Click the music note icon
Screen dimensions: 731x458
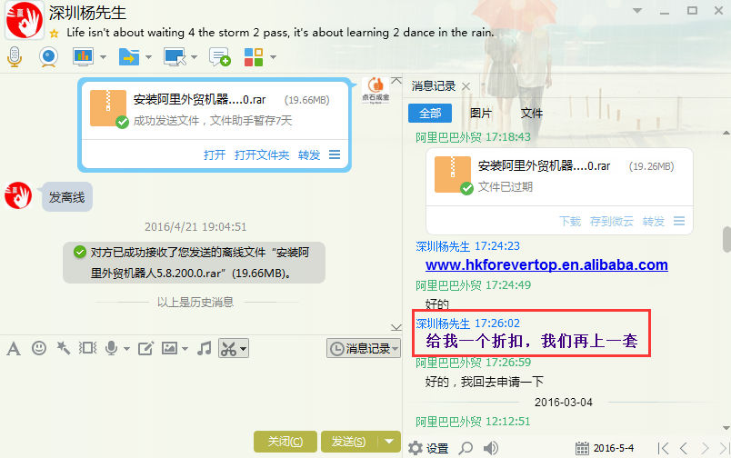point(205,348)
